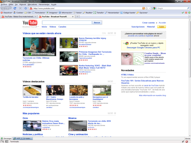
Task: Click in the YouTube search field
Action: pyautogui.click(x=67, y=23)
